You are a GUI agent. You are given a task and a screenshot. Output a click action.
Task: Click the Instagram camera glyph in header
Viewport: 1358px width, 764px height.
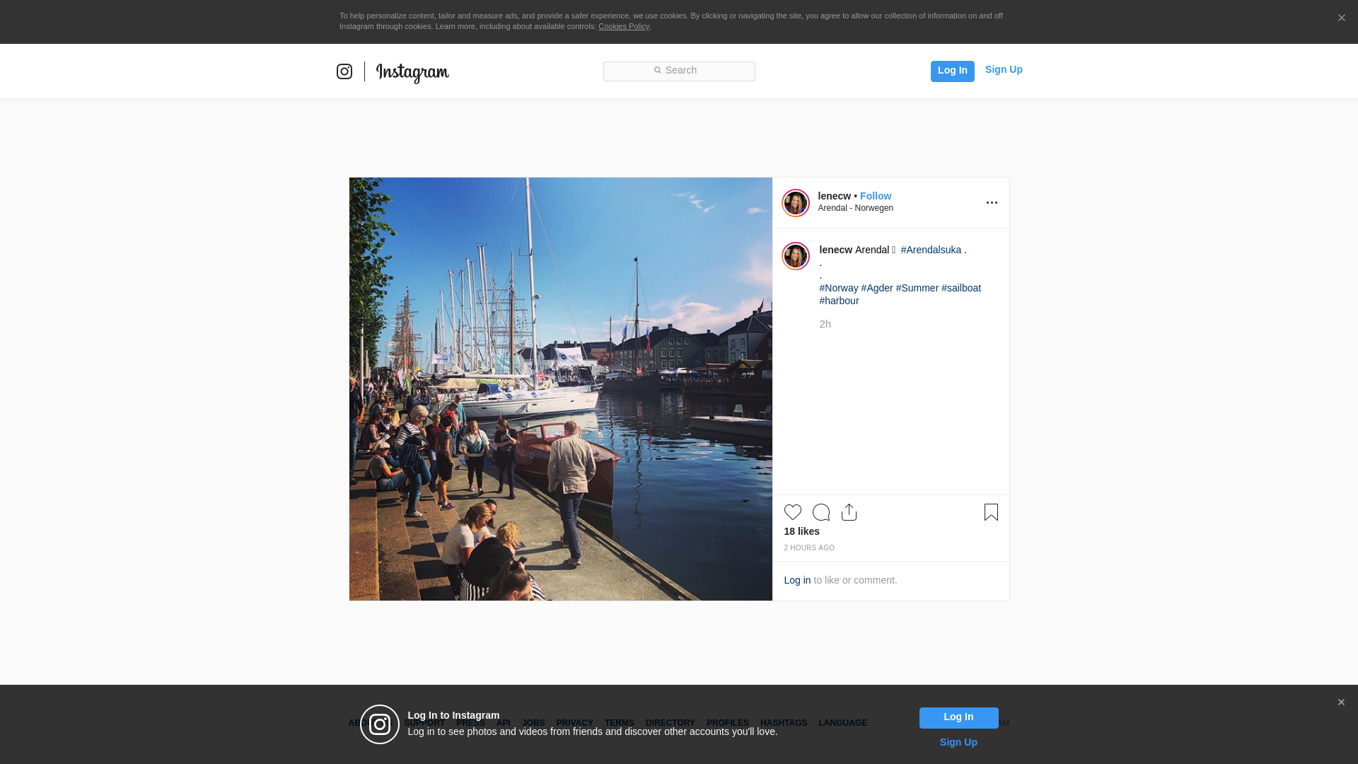click(x=344, y=71)
